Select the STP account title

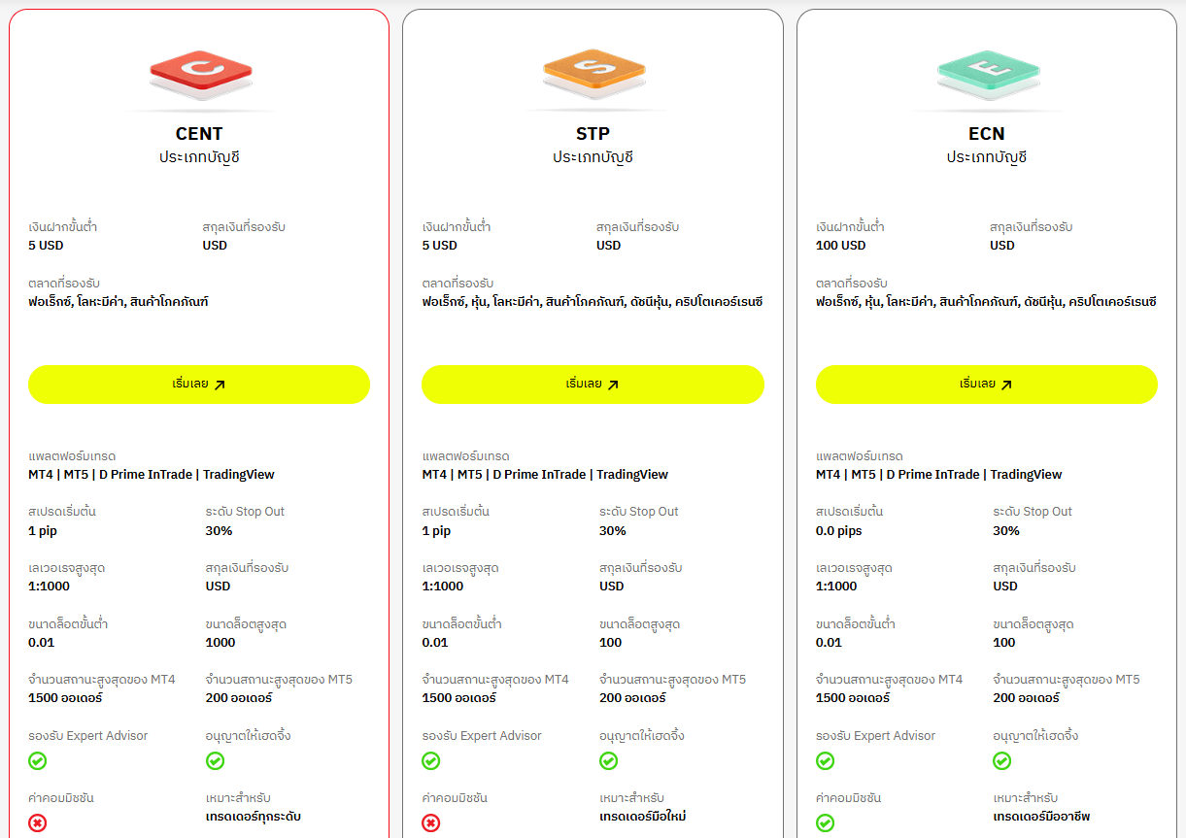pos(593,134)
